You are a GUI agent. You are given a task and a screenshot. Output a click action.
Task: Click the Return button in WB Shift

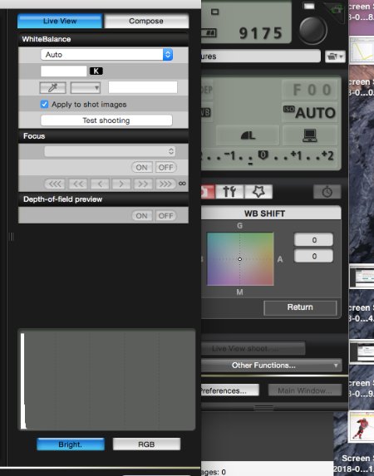[x=300, y=308]
